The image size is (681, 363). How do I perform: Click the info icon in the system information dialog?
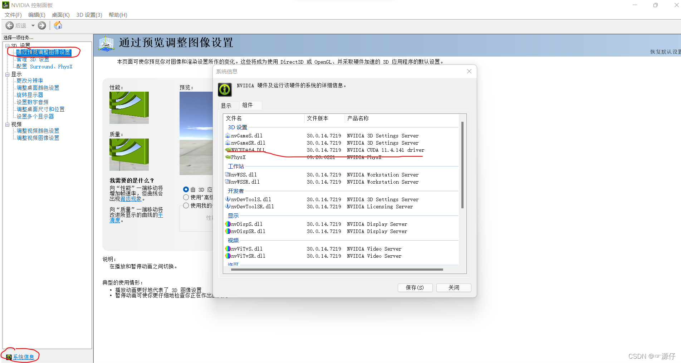coord(225,89)
